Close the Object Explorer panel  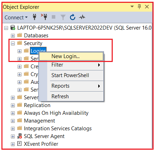tap(147, 7)
